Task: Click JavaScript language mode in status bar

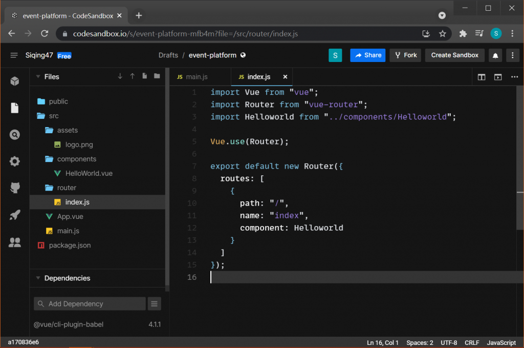Action: pyautogui.click(x=501, y=343)
